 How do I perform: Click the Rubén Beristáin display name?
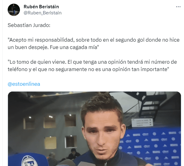(41, 7)
